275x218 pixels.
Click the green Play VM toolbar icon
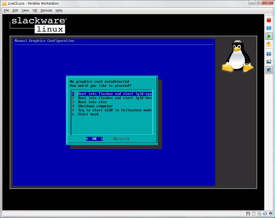coord(269,36)
